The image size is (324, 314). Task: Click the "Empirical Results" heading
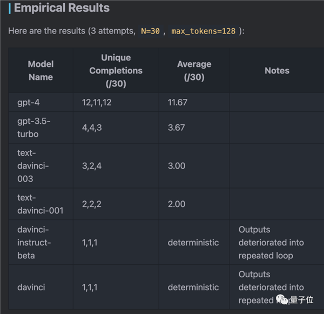(x=62, y=8)
